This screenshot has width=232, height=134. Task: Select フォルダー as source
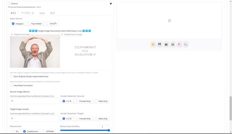coord(52,24)
